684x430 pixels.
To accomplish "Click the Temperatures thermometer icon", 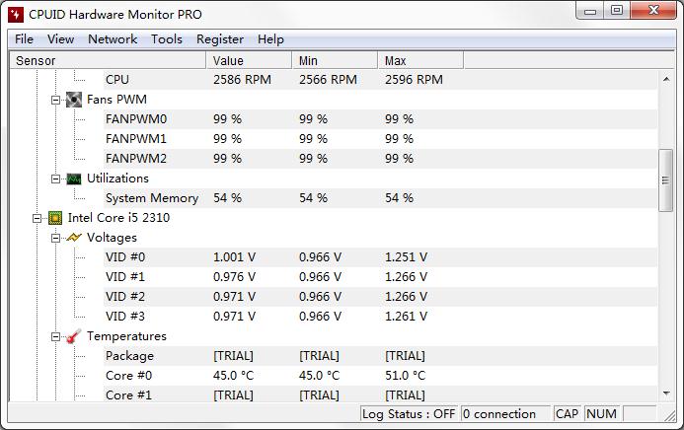I will (74, 336).
